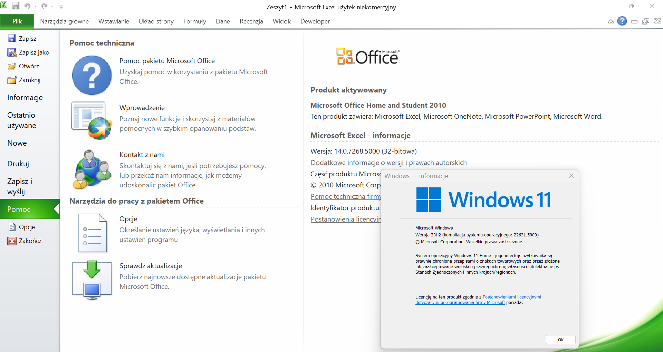Open the Wstawianie ribbon tab
663x352 pixels.
click(114, 21)
